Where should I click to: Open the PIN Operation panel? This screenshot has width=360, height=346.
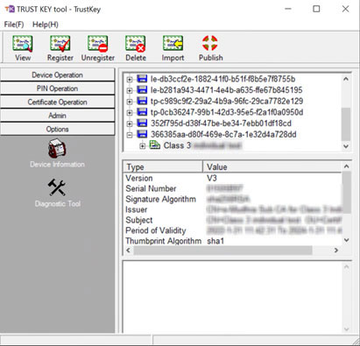click(x=57, y=88)
